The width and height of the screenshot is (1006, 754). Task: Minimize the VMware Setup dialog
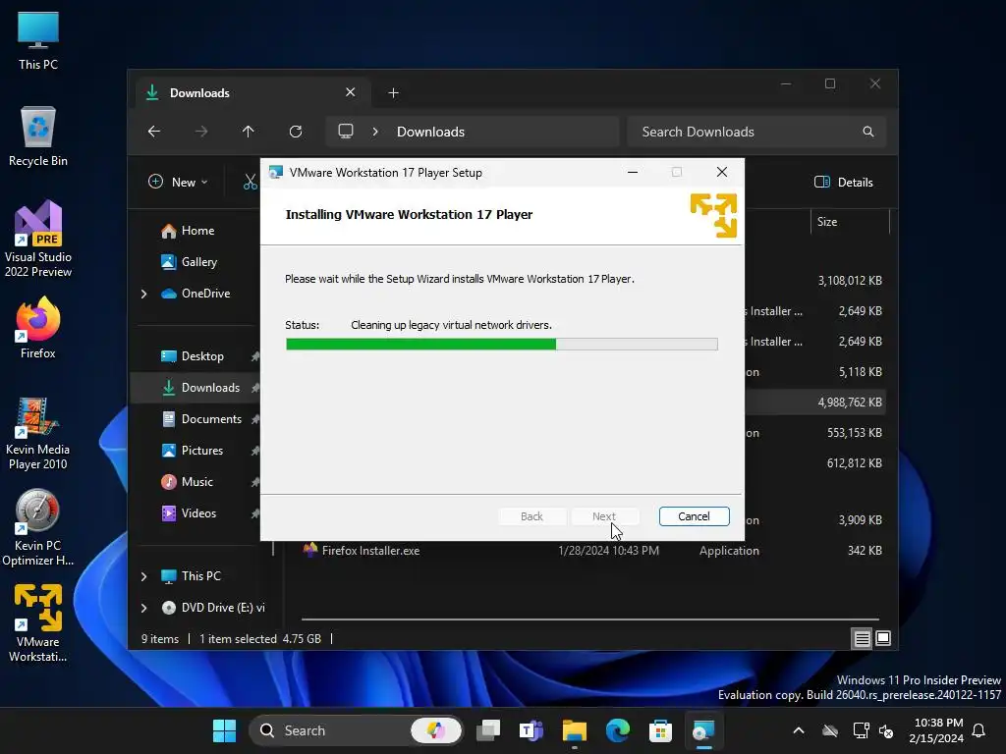(x=633, y=173)
